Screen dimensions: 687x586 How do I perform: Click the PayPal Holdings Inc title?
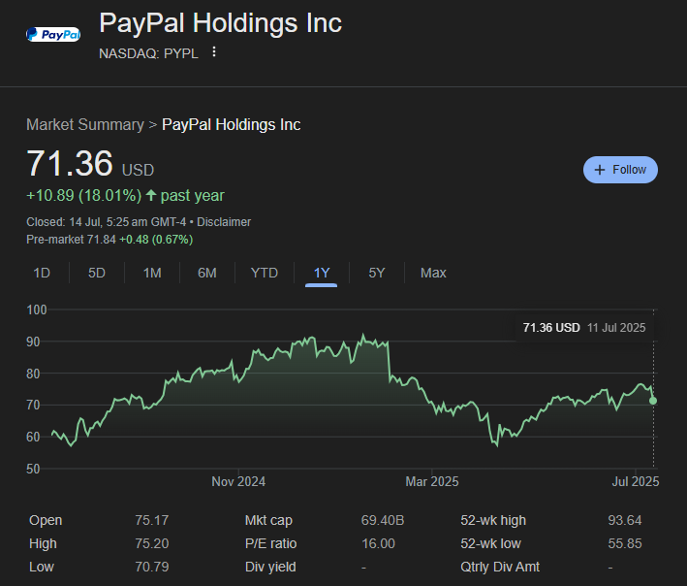tap(220, 23)
